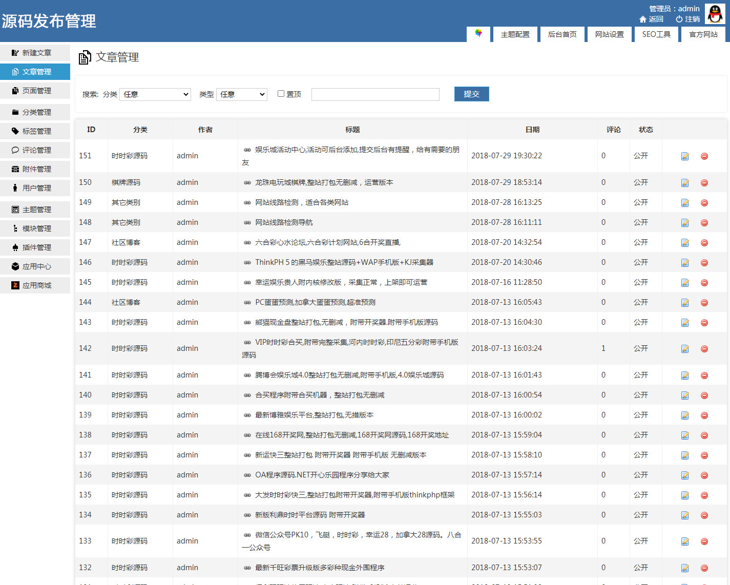Toggle the 置顶 checkbox
Viewport: 730px width, 585px height.
pos(281,94)
